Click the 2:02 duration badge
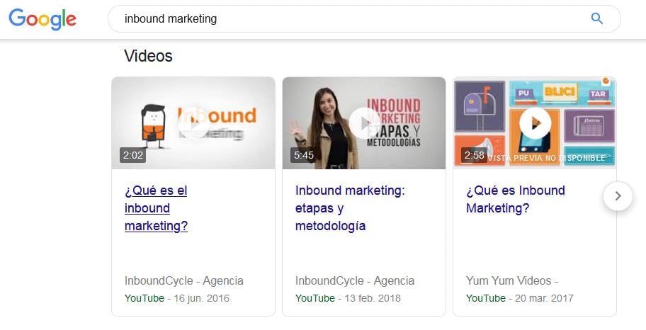Viewport: 646px width, 330px height. click(132, 155)
